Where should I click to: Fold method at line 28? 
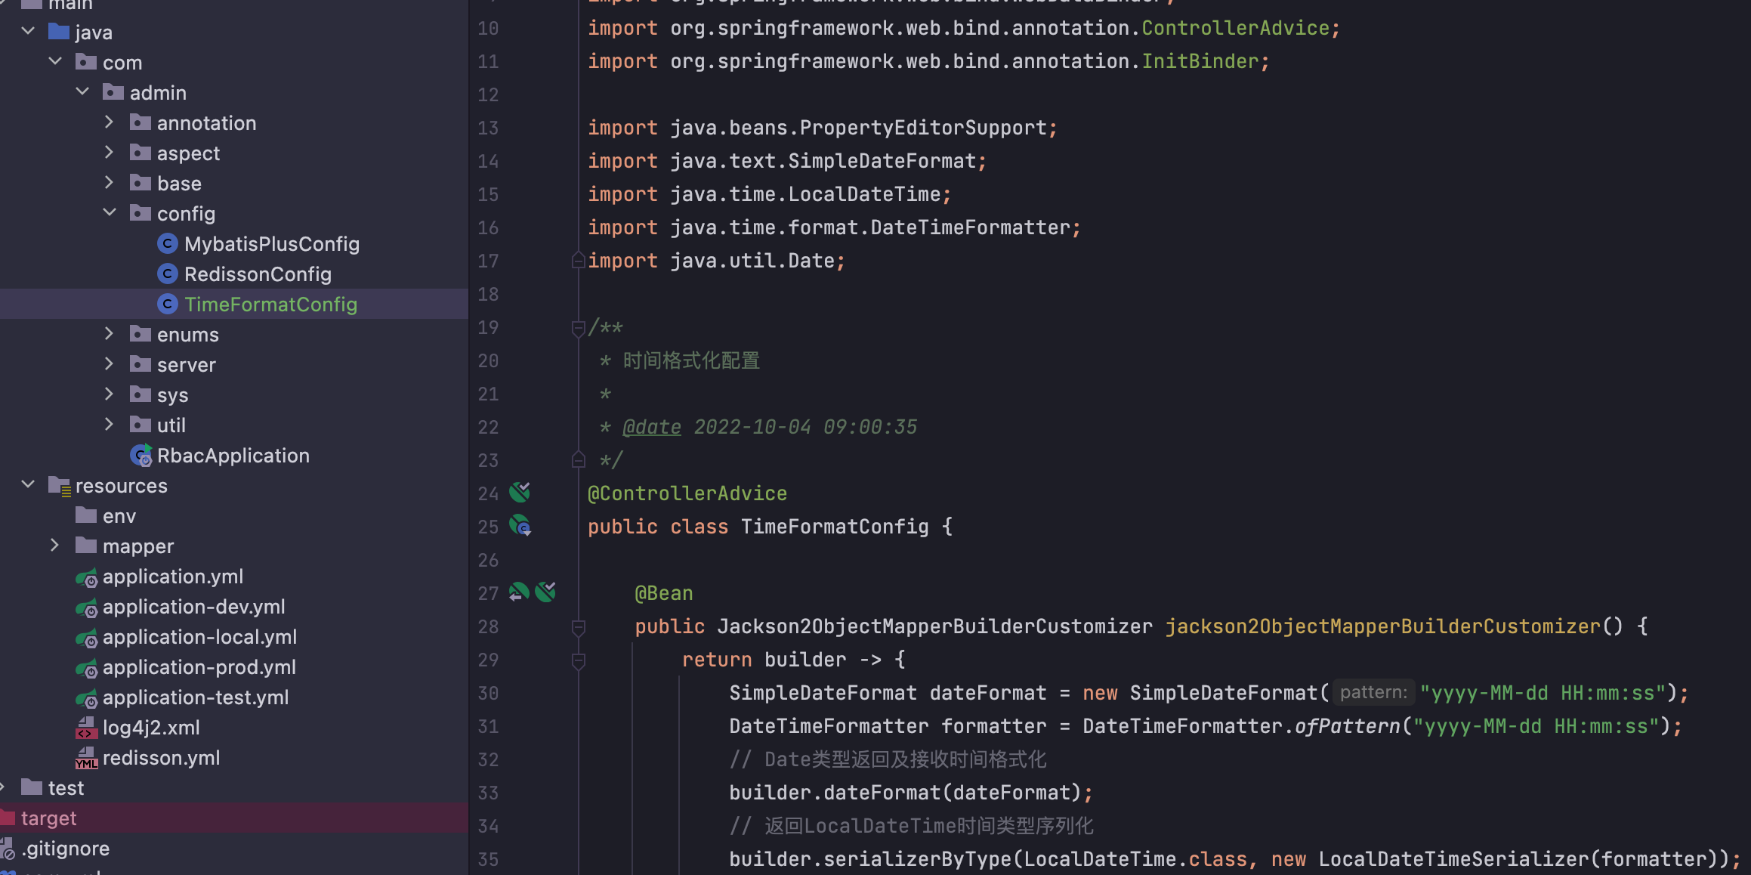pos(579,627)
